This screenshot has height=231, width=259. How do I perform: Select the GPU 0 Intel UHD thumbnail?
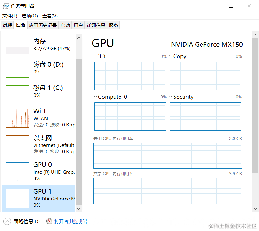tap(17, 172)
